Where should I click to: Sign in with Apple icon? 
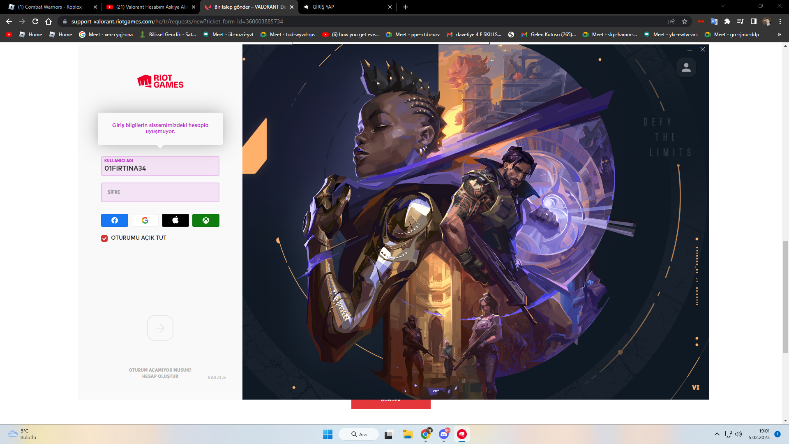tap(175, 220)
